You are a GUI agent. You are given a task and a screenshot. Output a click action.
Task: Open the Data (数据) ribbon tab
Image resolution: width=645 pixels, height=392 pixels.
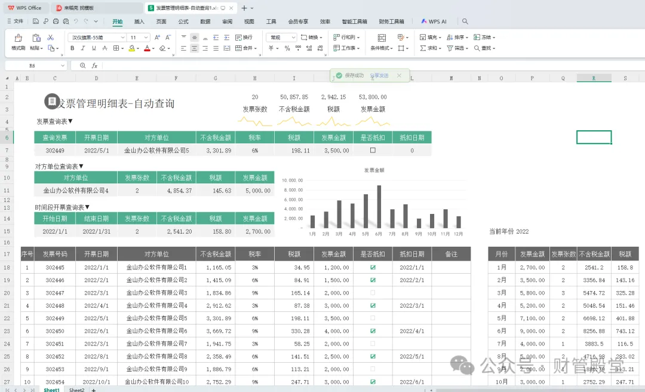(x=205, y=22)
